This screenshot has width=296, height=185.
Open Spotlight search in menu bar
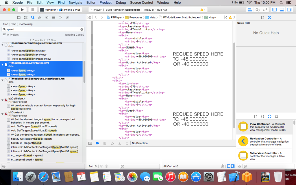pyautogui.click(x=281, y=3)
